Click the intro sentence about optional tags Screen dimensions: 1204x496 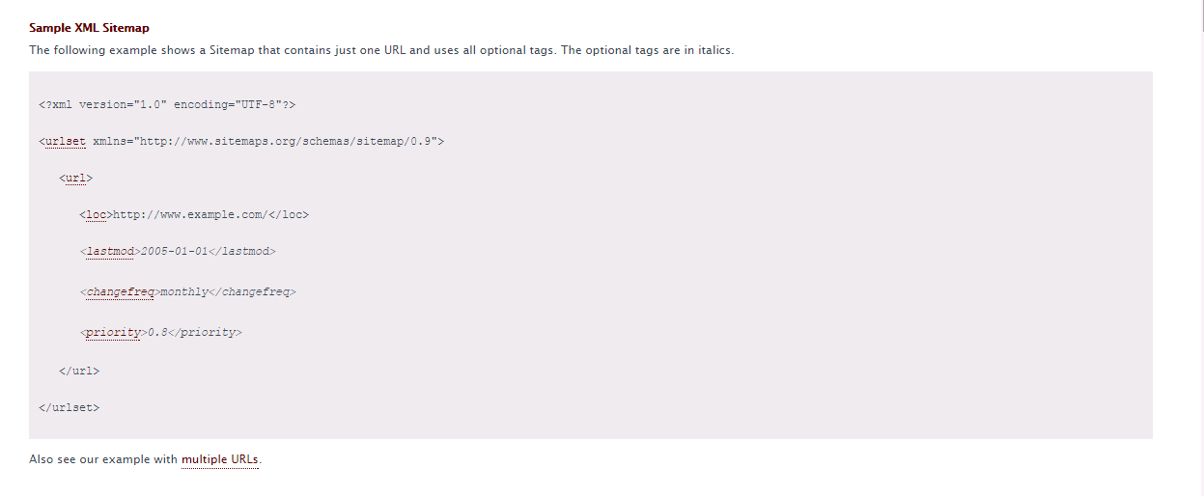pos(381,50)
